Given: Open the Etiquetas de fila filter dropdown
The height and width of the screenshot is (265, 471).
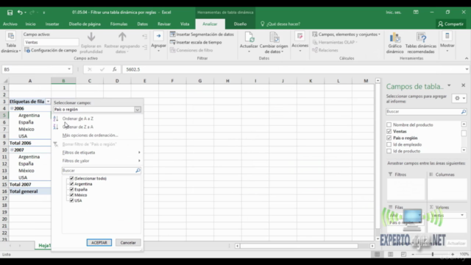Looking at the screenshot, I should [x=48, y=102].
